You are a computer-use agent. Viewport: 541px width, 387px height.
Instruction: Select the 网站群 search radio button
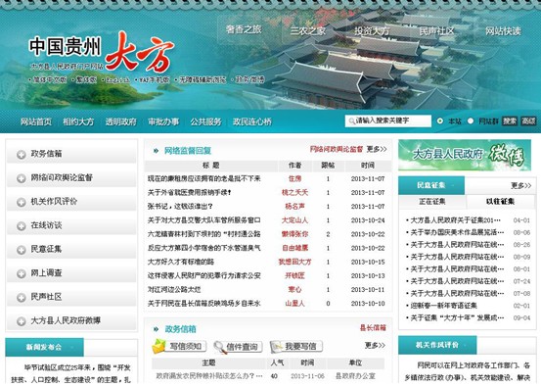coord(471,121)
